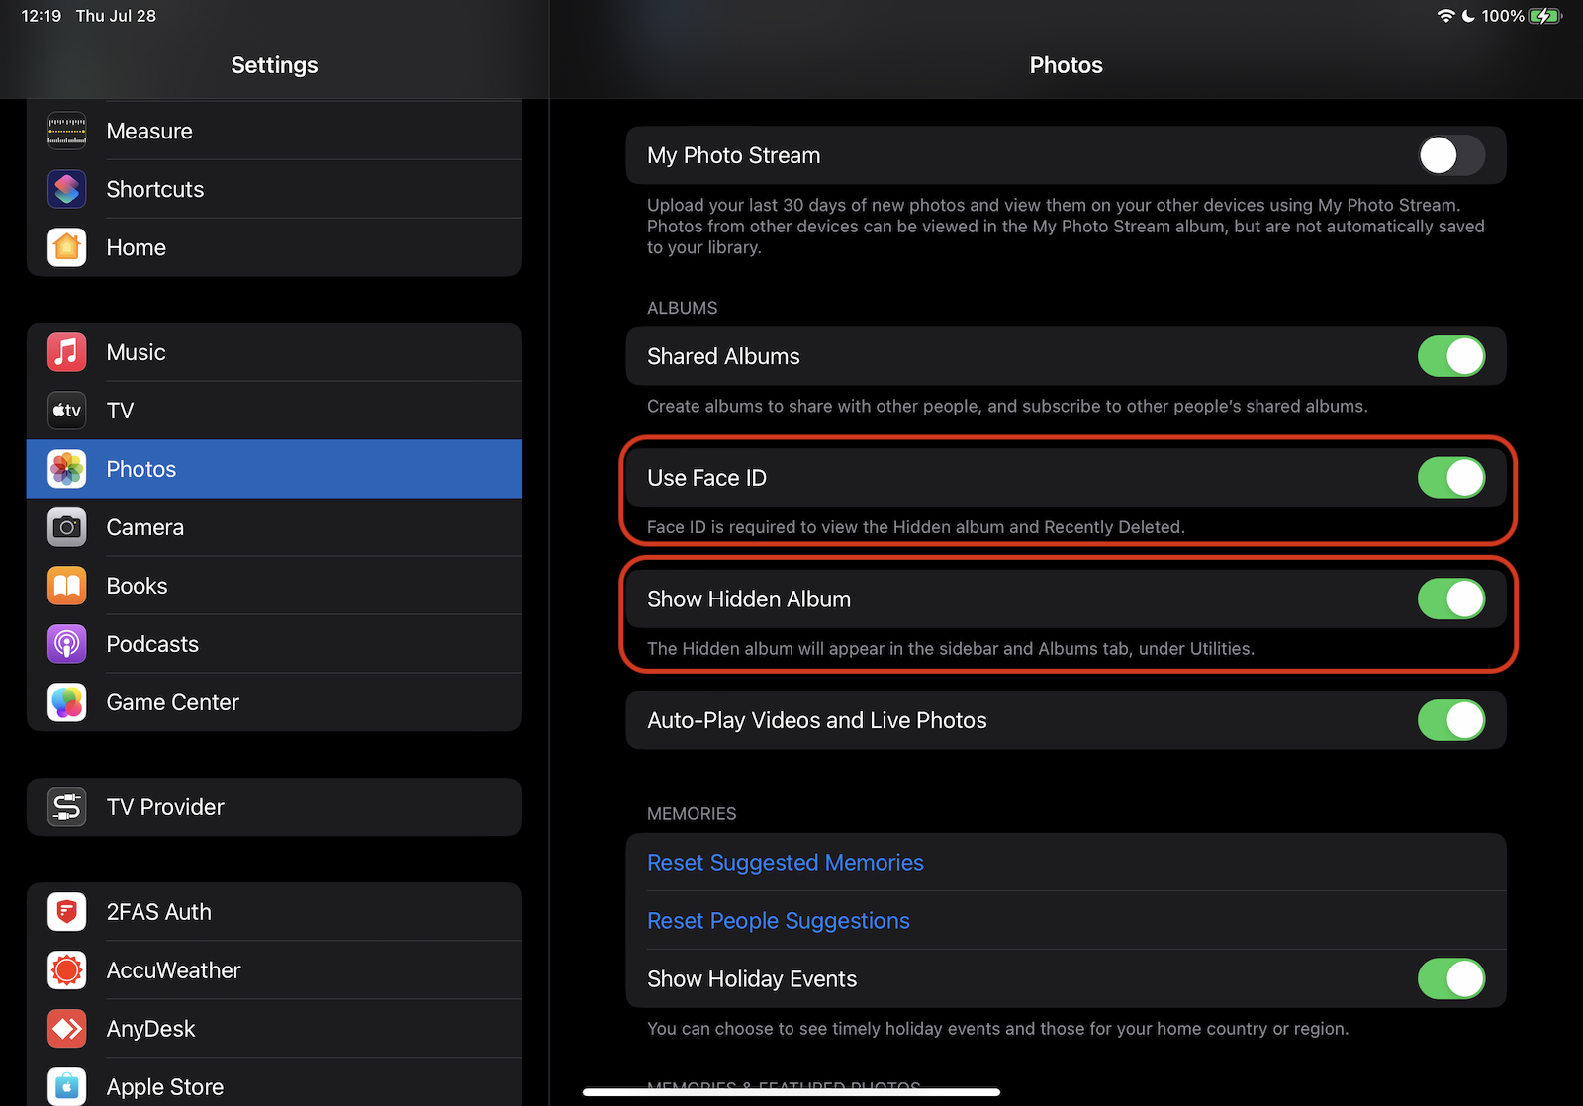Select TV Provider in the sidebar
This screenshot has height=1106, width=1583.
[x=274, y=807]
